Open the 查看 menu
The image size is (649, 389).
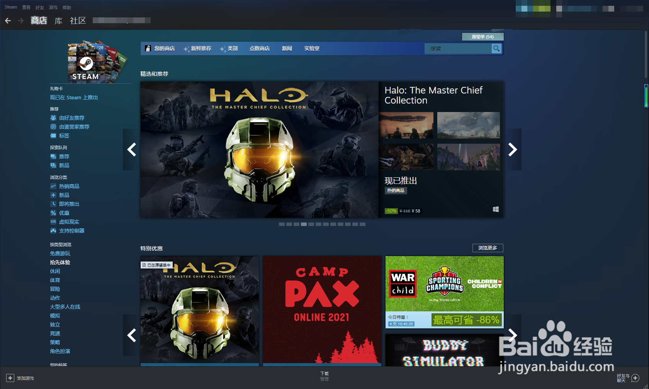26,7
